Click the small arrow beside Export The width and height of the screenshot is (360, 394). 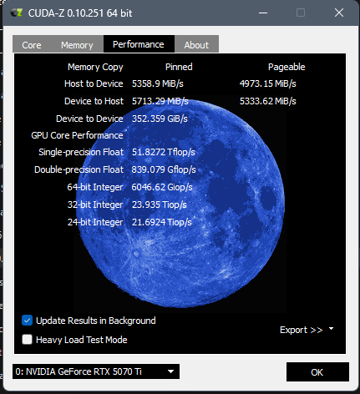click(331, 329)
